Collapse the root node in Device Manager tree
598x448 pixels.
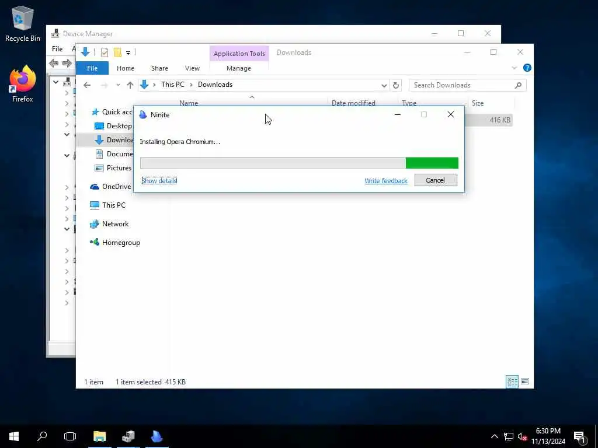[55, 82]
